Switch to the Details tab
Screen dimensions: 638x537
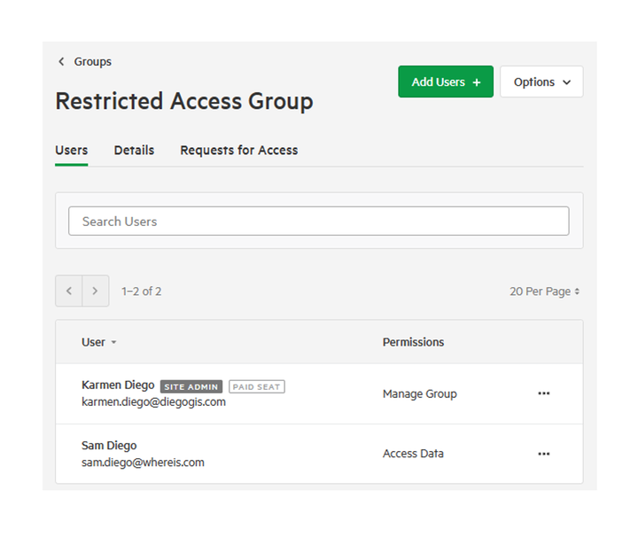click(x=134, y=151)
